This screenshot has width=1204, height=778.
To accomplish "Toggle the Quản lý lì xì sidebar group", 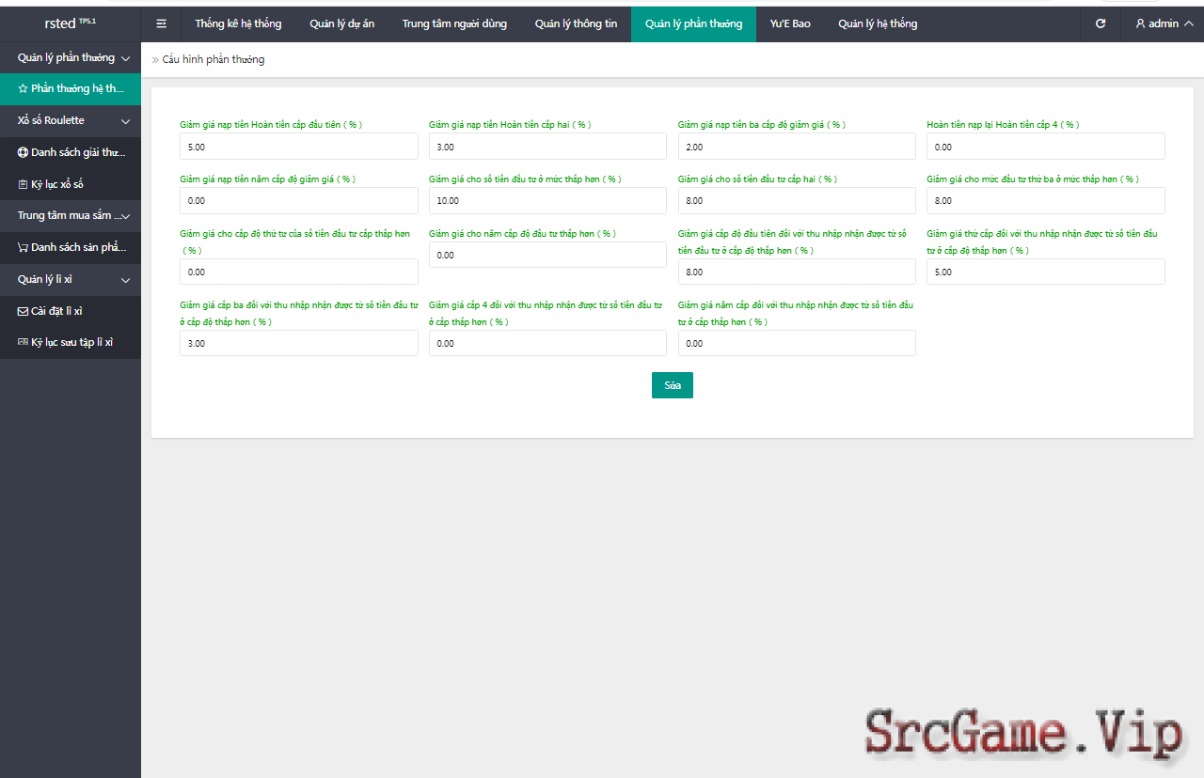I will pyautogui.click(x=125, y=279).
